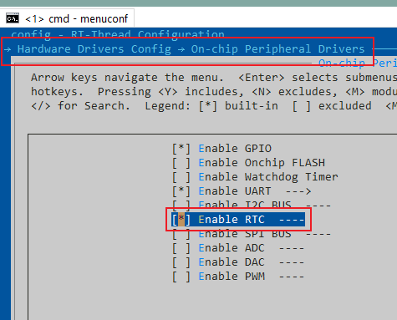Toggle the highlighted Enable RTC checkbox

tap(181, 220)
